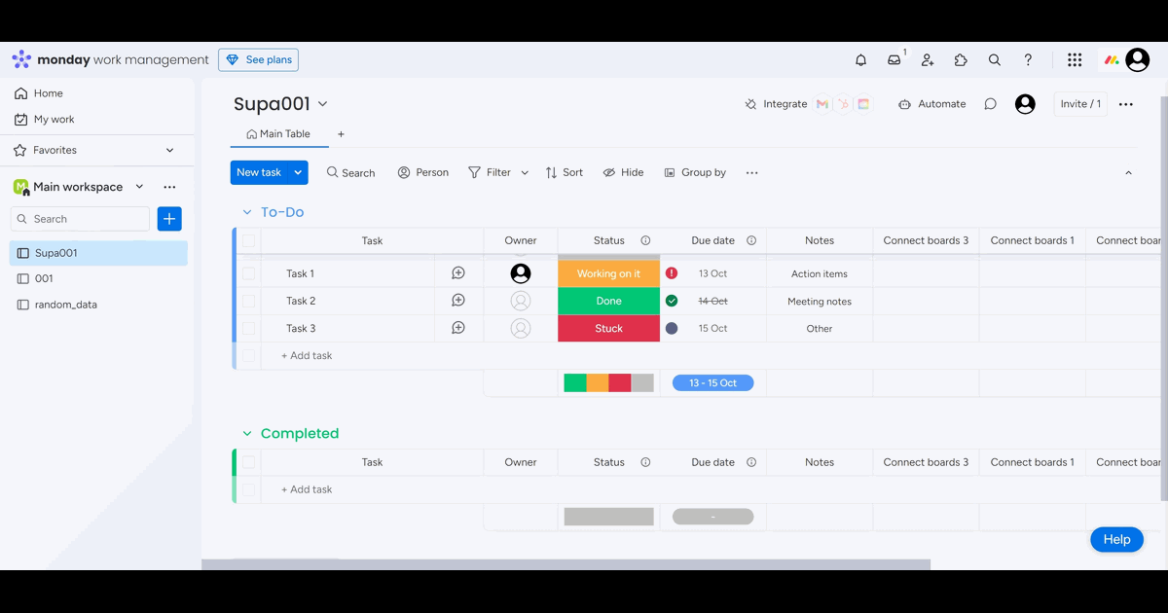
Task: Collapse the To-Do group
Action: point(247,212)
